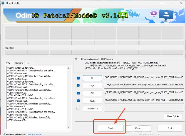Click the purple download icon in banner
The width and height of the screenshot is (186, 136).
pos(154,13)
